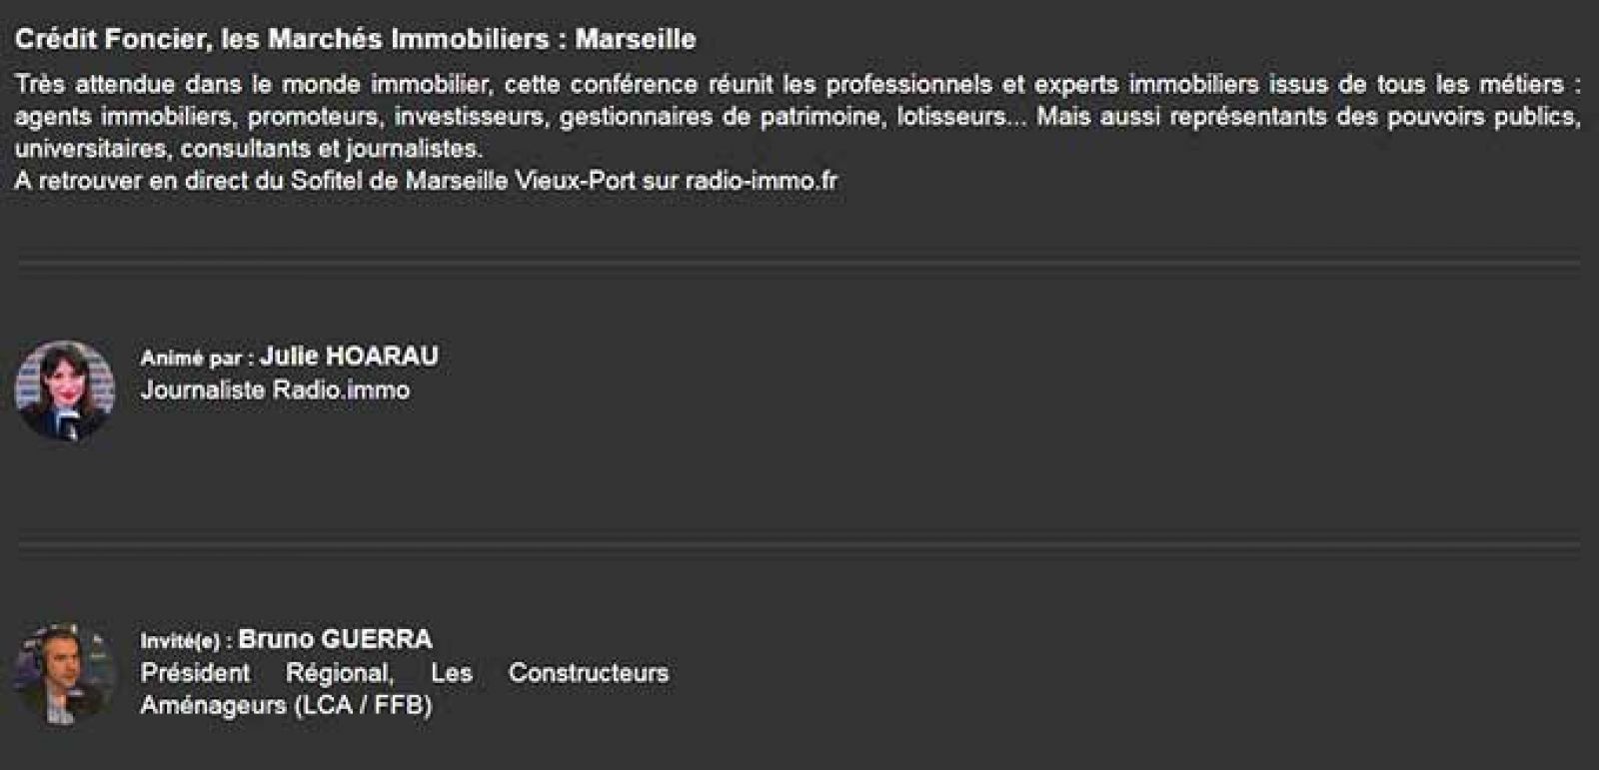Click the separator line above Julie Hoarau
This screenshot has height=770, width=1599.
coord(799,264)
